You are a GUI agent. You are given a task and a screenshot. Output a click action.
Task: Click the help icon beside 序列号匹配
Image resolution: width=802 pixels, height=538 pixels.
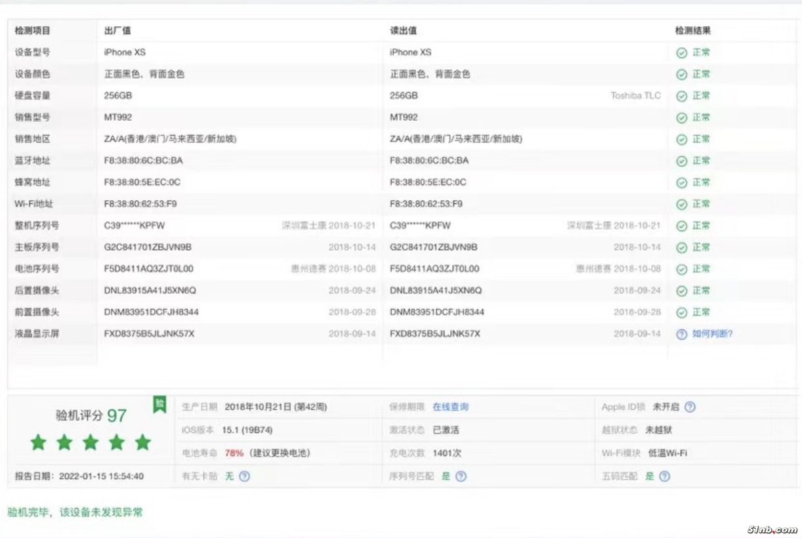(461, 476)
